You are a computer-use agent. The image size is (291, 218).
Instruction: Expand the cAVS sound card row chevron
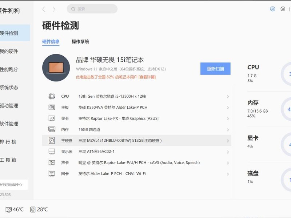tap(228, 163)
